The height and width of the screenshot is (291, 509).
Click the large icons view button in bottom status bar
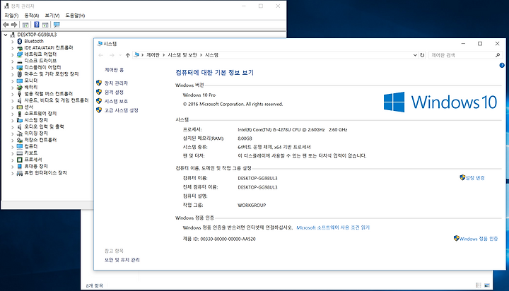tap(487, 285)
